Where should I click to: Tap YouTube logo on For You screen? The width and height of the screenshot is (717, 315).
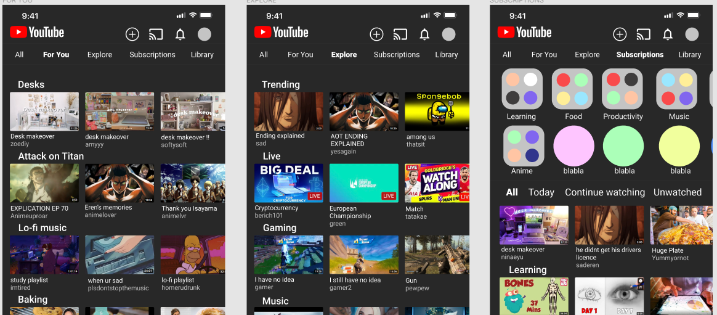[x=37, y=32]
